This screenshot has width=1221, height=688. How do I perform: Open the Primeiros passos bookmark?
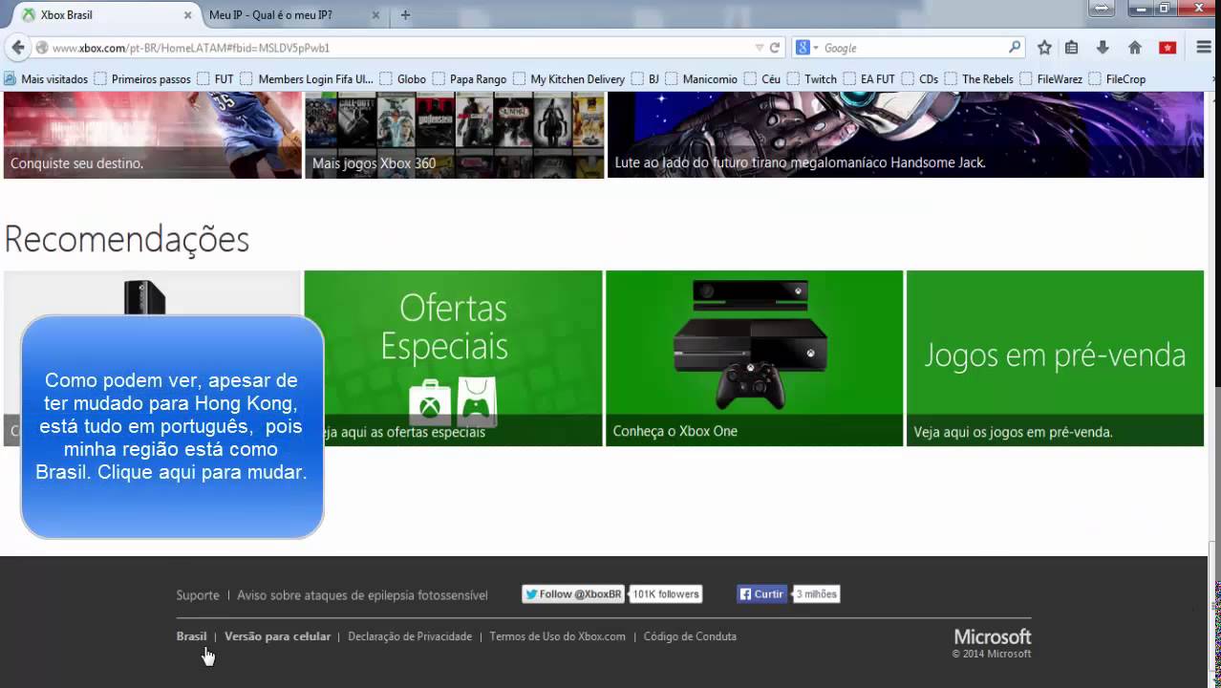[x=142, y=79]
